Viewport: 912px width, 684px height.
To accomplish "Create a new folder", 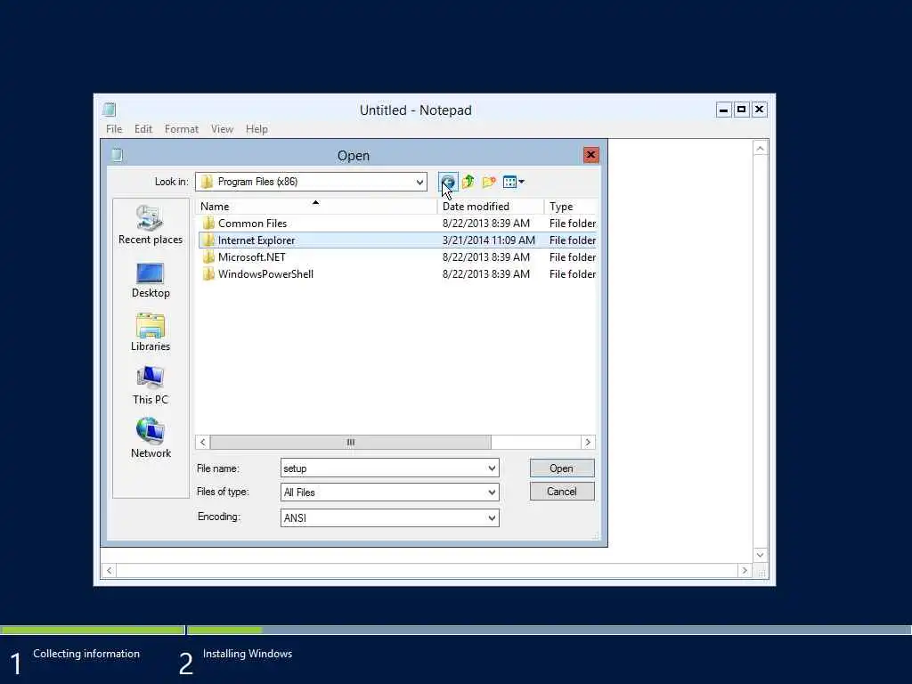I will click(x=489, y=182).
